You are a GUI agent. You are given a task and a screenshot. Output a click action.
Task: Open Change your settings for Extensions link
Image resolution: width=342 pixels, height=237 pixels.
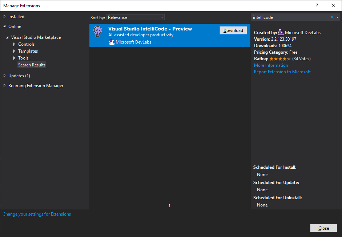point(37,214)
